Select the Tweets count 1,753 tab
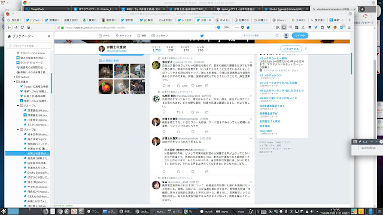Viewport: 383px width, 215px height. [157, 49]
